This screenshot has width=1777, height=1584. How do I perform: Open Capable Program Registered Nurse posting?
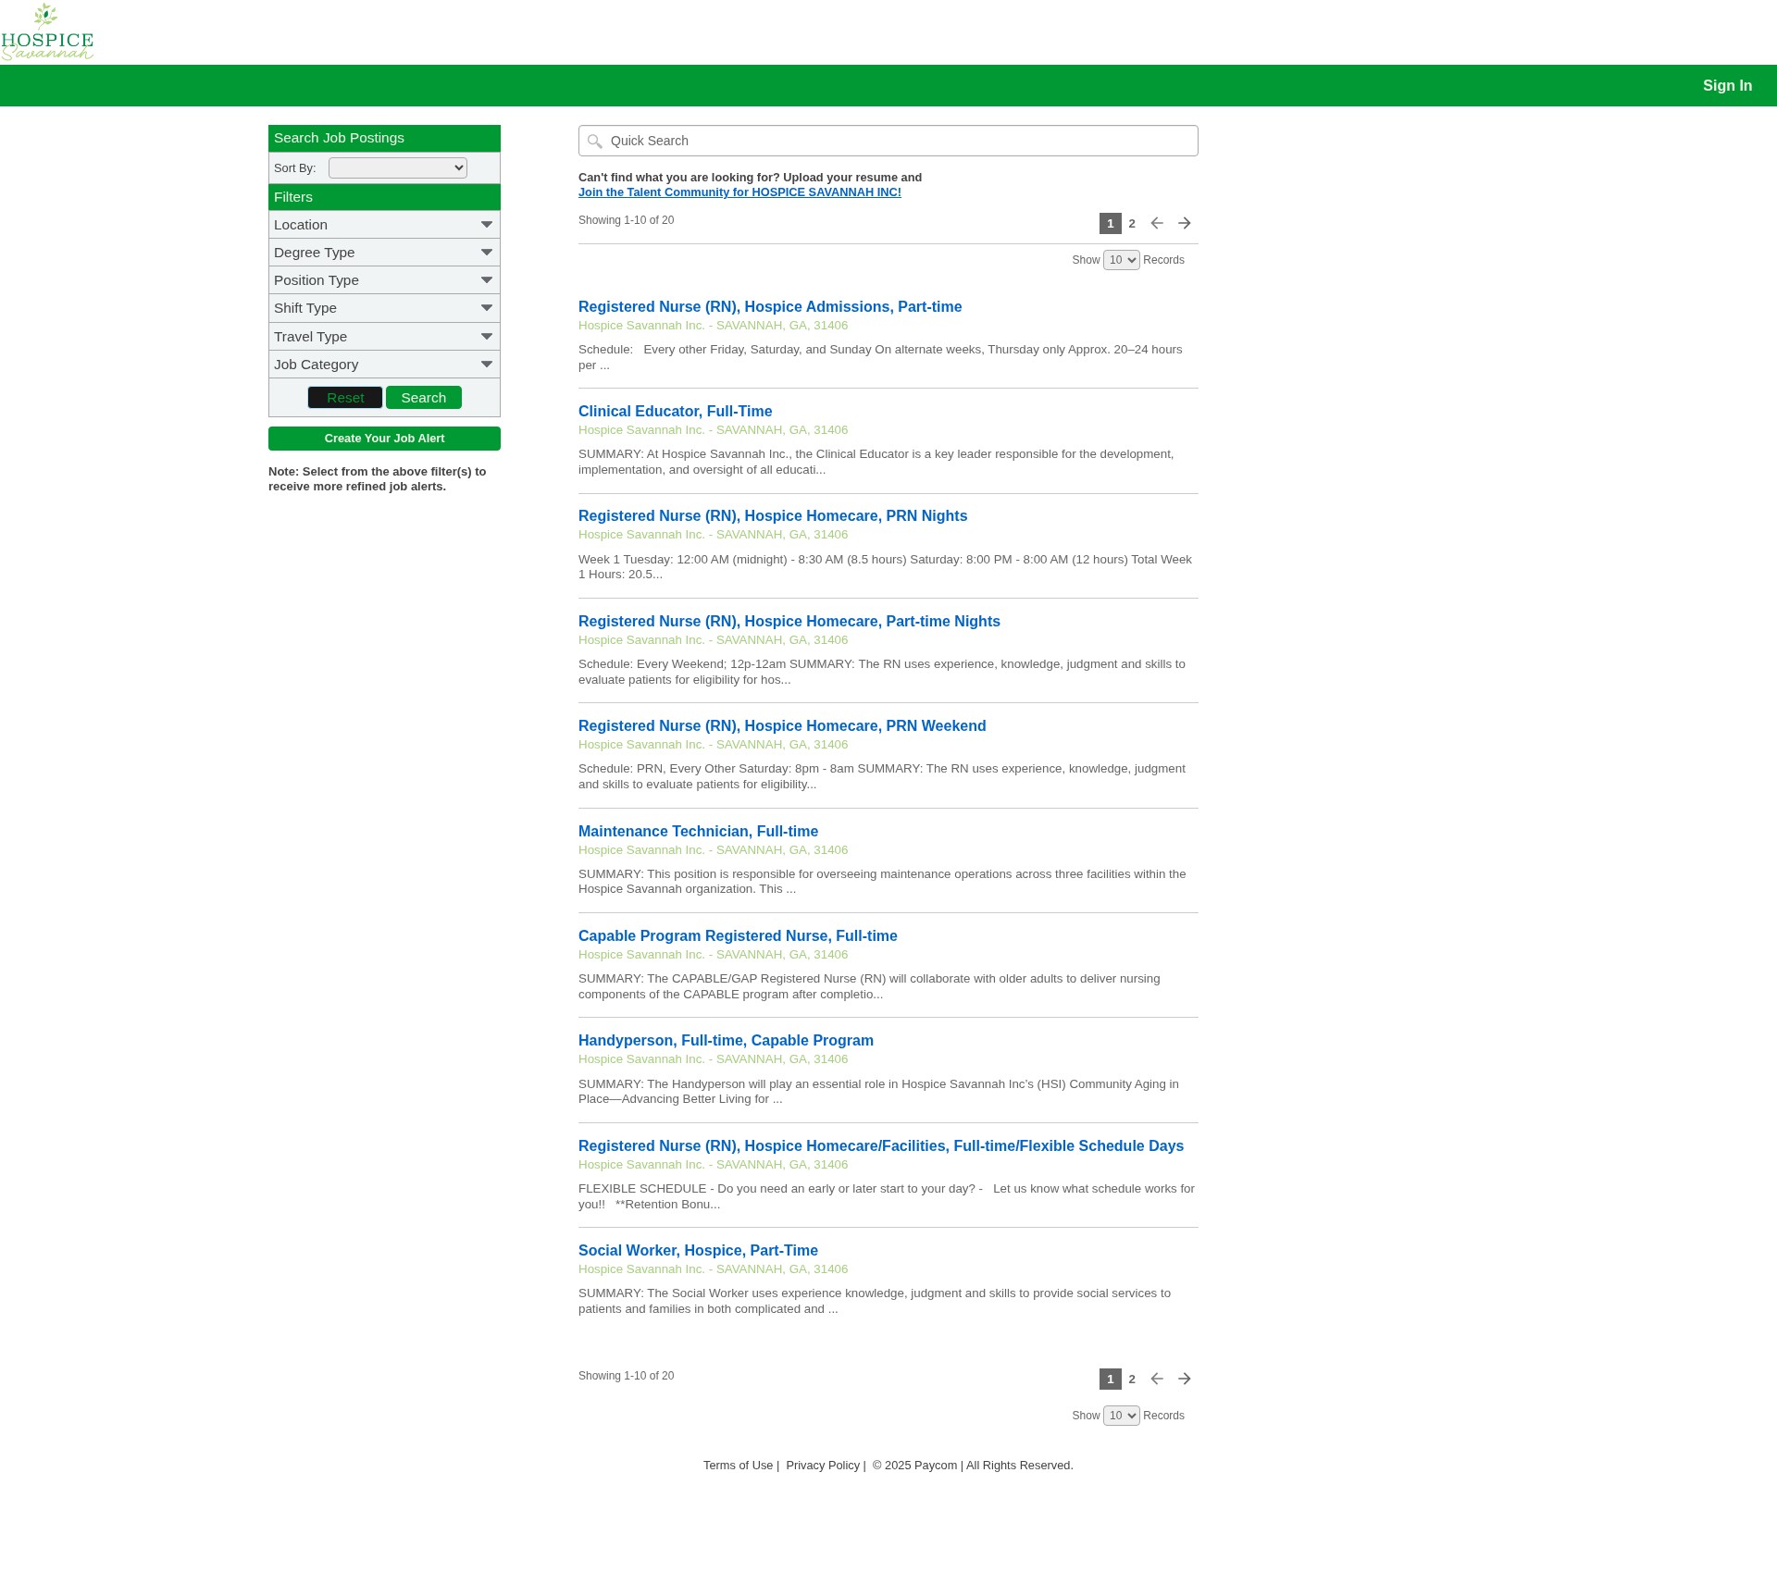738,935
